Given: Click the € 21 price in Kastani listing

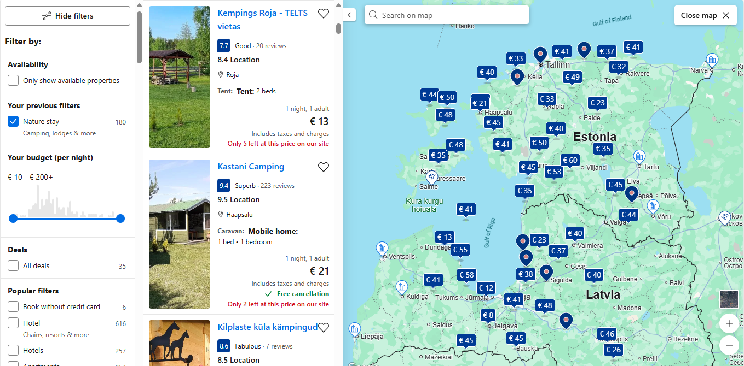Looking at the screenshot, I should (319, 271).
